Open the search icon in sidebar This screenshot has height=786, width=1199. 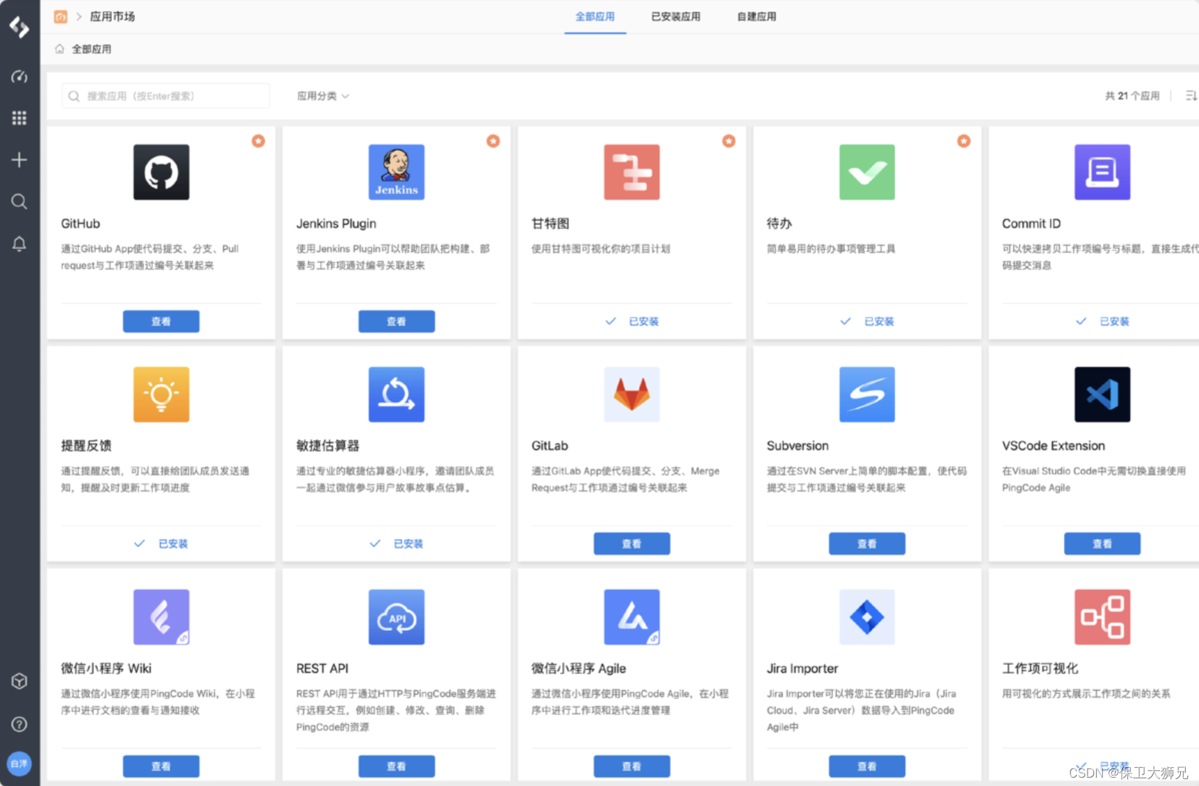click(19, 202)
